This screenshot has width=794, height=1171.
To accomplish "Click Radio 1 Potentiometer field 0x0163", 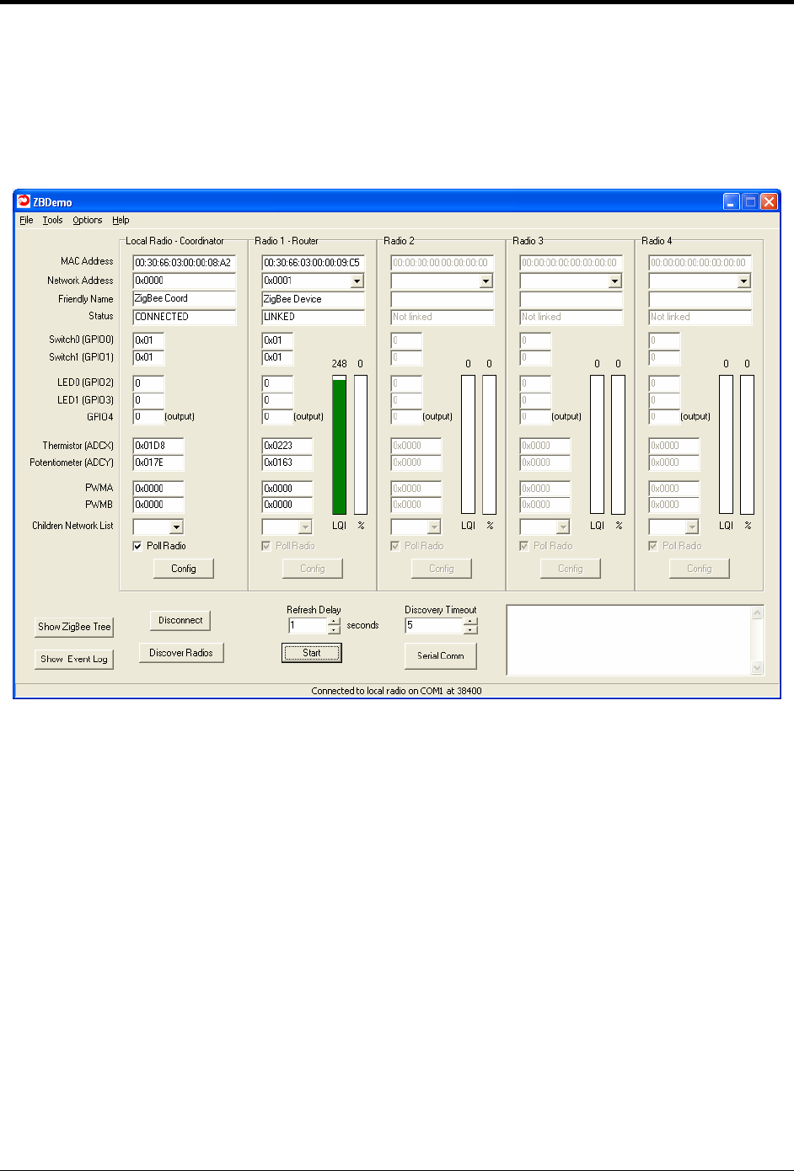I will [287, 463].
